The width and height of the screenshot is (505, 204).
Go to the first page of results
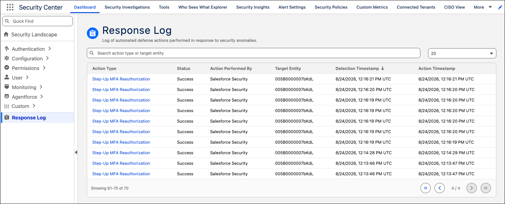click(426, 188)
